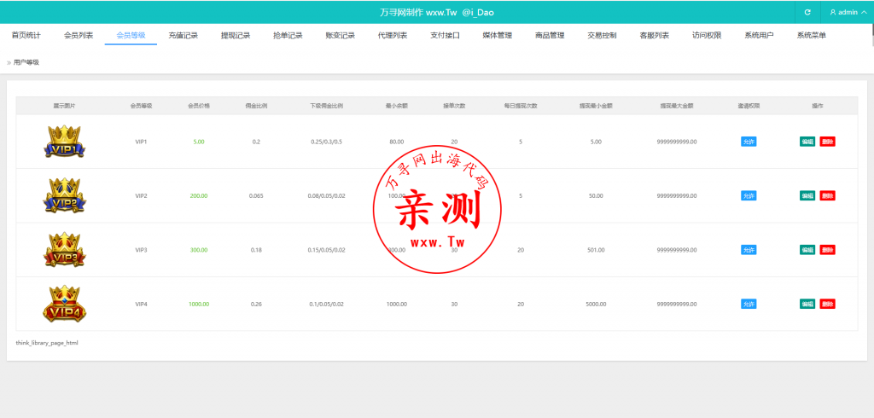Go to the 交易控制 tab
The image size is (874, 418).
[x=602, y=36]
